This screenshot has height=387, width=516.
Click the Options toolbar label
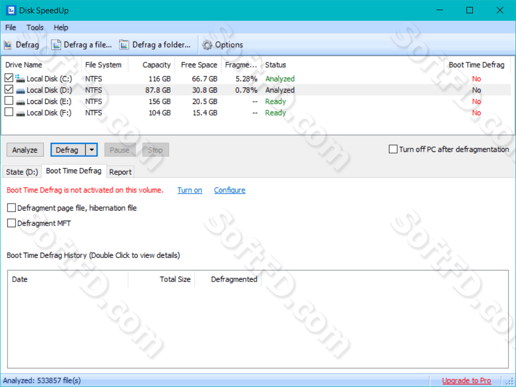pyautogui.click(x=229, y=45)
